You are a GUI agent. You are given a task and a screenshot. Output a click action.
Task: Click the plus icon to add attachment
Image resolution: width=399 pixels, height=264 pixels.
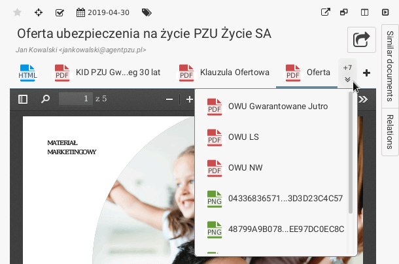(x=366, y=73)
